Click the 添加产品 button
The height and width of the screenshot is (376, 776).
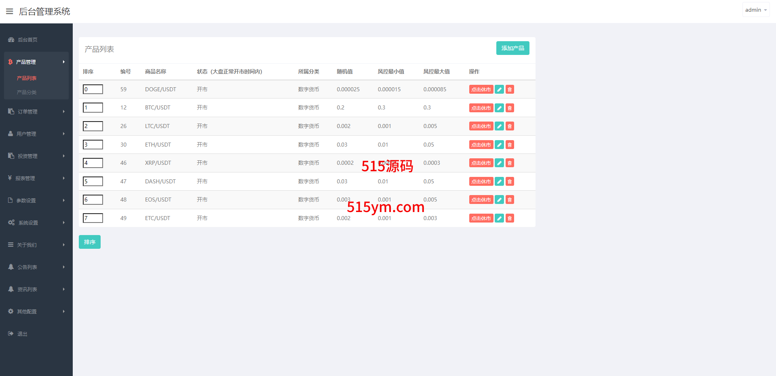coord(512,48)
